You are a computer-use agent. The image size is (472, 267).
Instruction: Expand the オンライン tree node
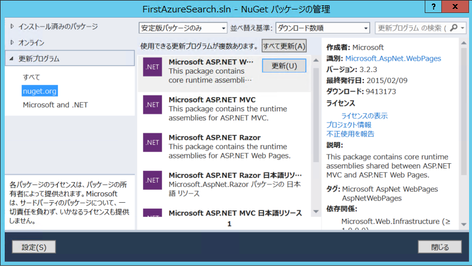[x=12, y=42]
